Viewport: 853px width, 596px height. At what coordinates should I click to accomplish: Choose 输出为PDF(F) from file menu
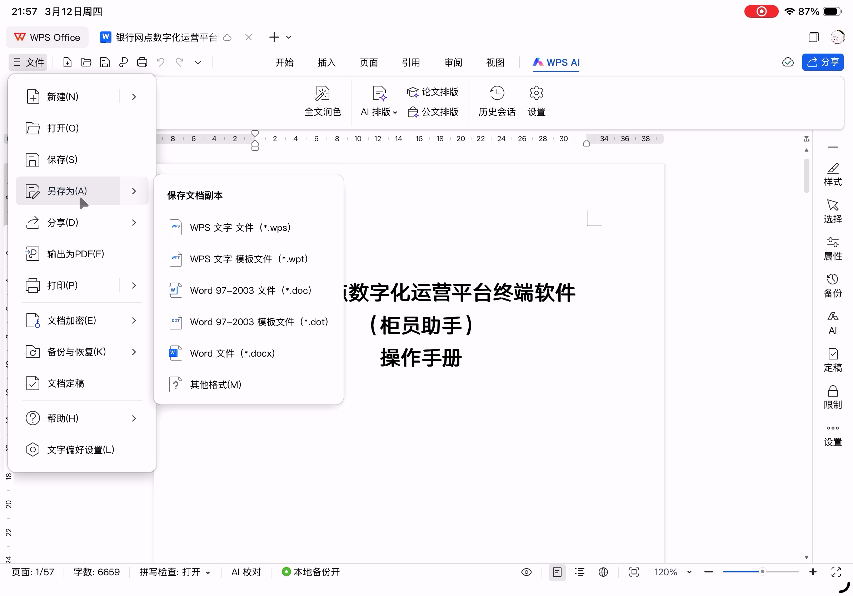point(75,254)
